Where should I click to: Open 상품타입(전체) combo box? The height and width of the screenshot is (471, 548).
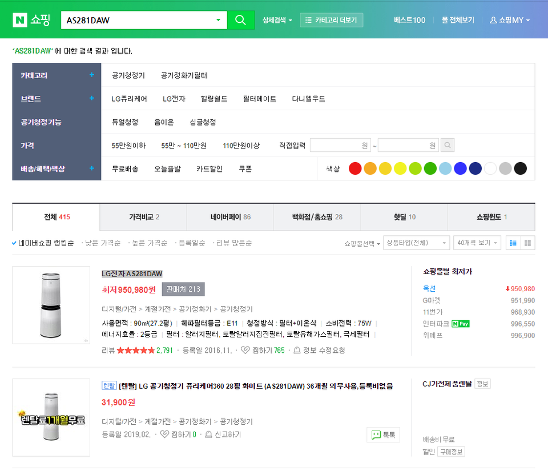416,243
